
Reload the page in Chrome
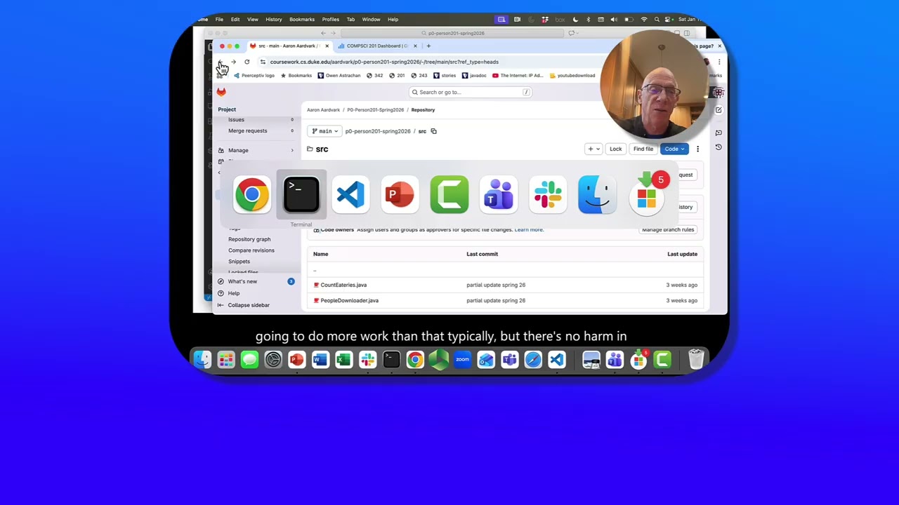[247, 62]
